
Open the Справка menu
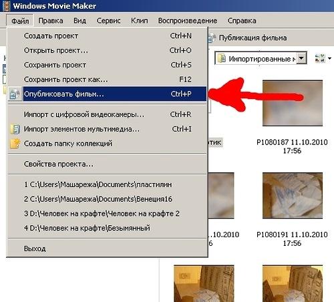[x=242, y=21]
